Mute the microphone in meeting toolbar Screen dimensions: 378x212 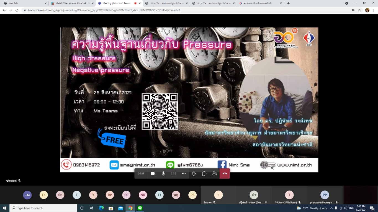(163, 174)
